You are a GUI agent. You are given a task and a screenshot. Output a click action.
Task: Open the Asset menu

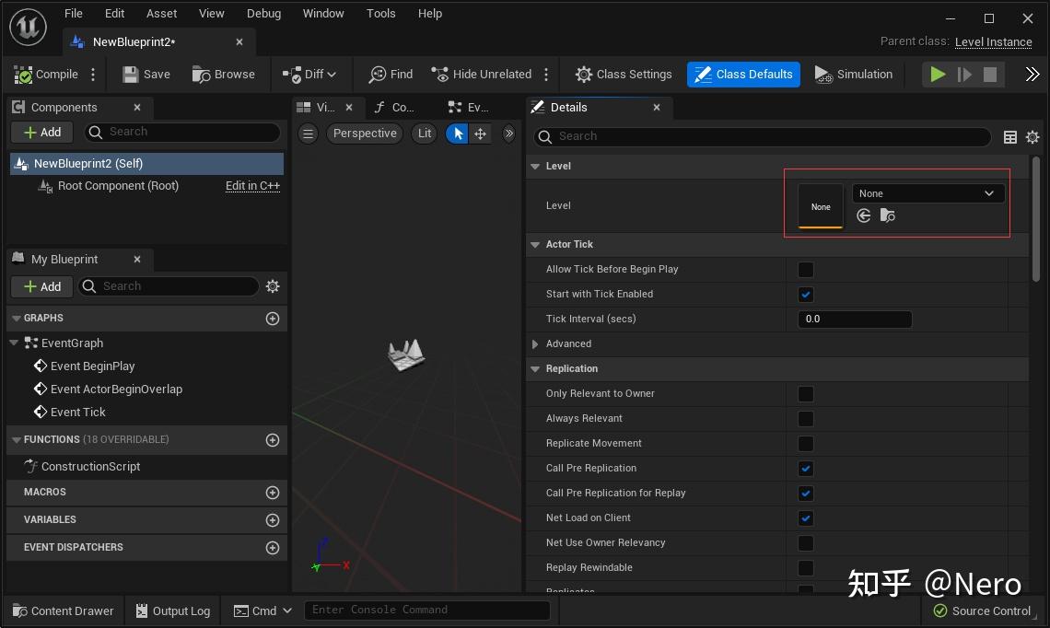(x=162, y=14)
